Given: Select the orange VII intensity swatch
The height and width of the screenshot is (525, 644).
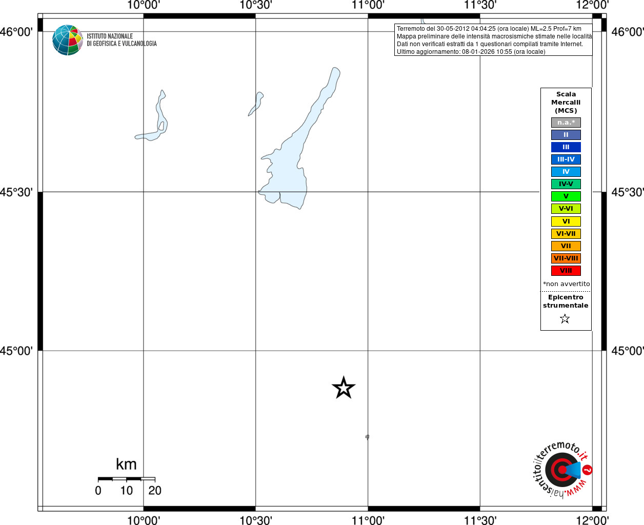Looking at the screenshot, I should (x=566, y=246).
